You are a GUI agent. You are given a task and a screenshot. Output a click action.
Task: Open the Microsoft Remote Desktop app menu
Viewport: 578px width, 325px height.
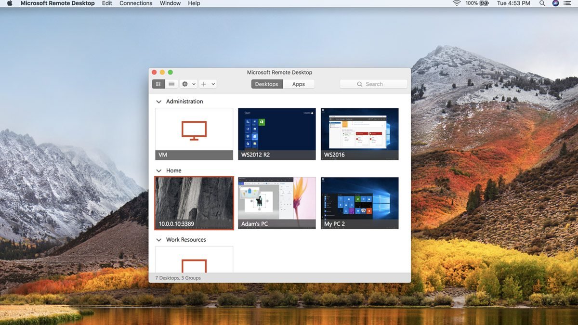[x=57, y=3]
